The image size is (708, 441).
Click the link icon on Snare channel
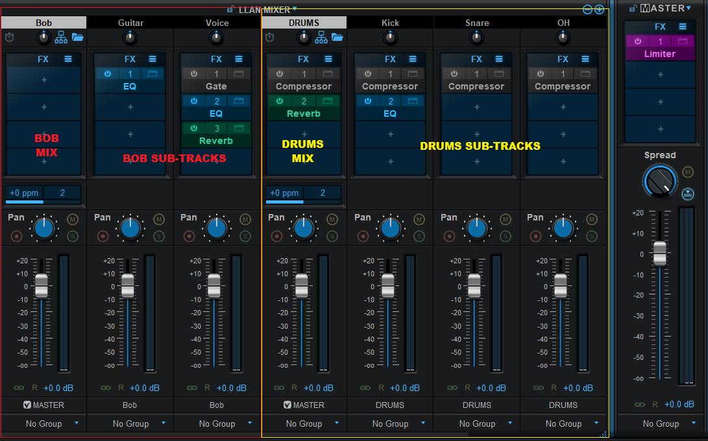pyautogui.click(x=452, y=388)
